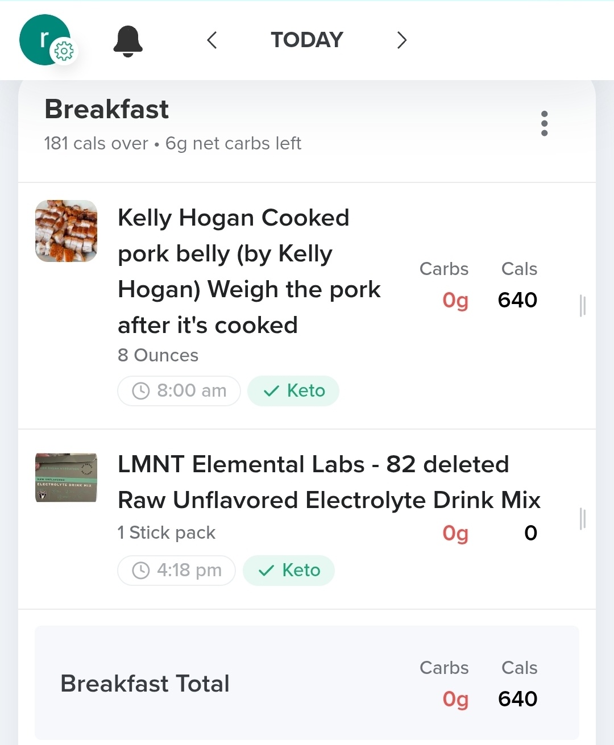Viewport: 614px width, 745px height.
Task: Open Breakfast three-dot options menu
Action: point(544,123)
